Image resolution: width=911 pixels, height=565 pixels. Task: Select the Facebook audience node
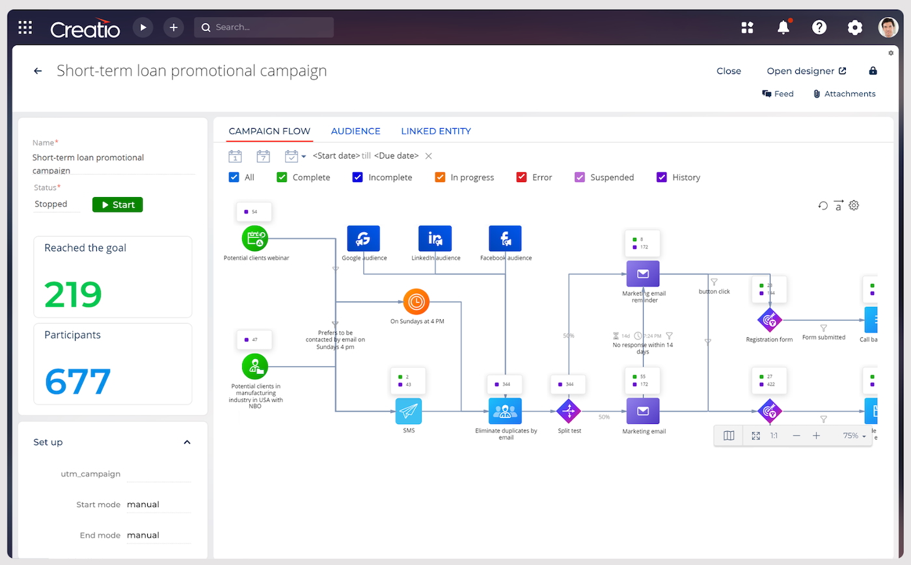pos(505,239)
